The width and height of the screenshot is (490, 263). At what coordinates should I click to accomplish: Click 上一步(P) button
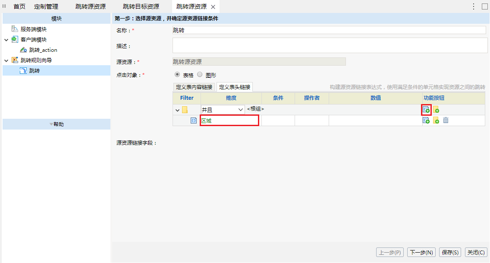tap(389, 252)
